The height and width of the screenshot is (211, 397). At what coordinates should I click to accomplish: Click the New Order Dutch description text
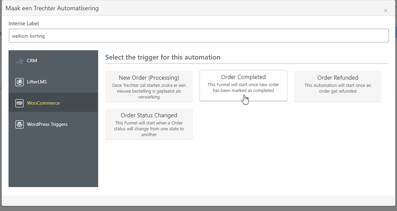tap(149, 91)
